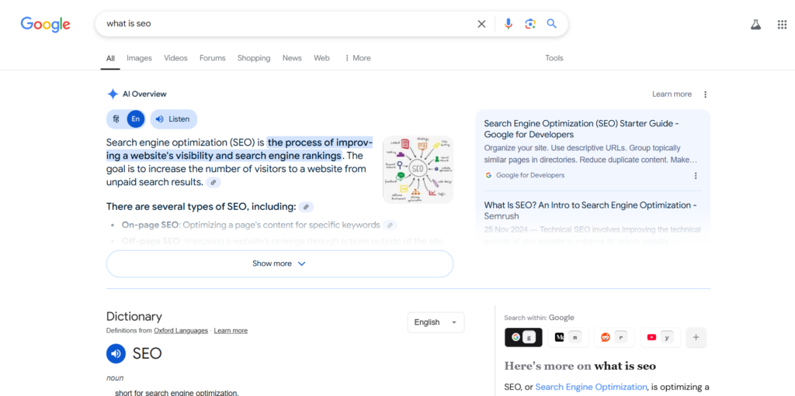Select the All tab
Image resolution: width=795 pixels, height=396 pixels.
pos(110,58)
